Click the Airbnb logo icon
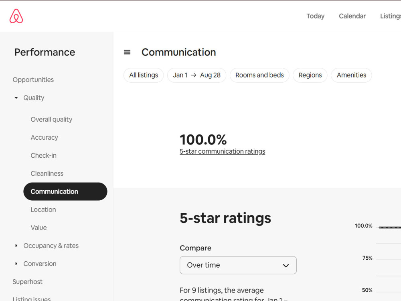The image size is (401, 301). tap(16, 16)
